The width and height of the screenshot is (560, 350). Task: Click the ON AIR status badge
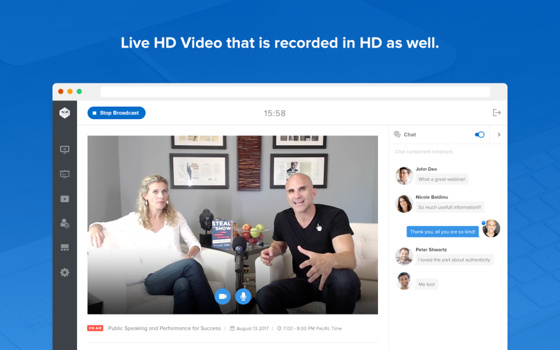[x=95, y=328]
